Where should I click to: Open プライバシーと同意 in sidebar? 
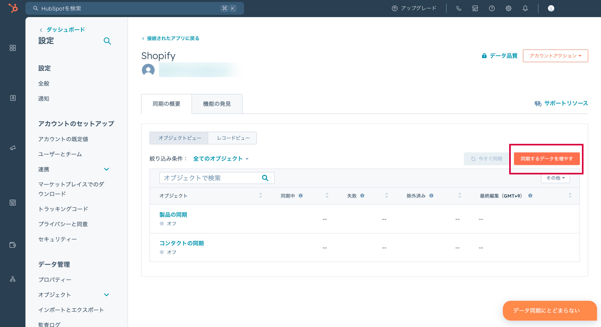63,224
